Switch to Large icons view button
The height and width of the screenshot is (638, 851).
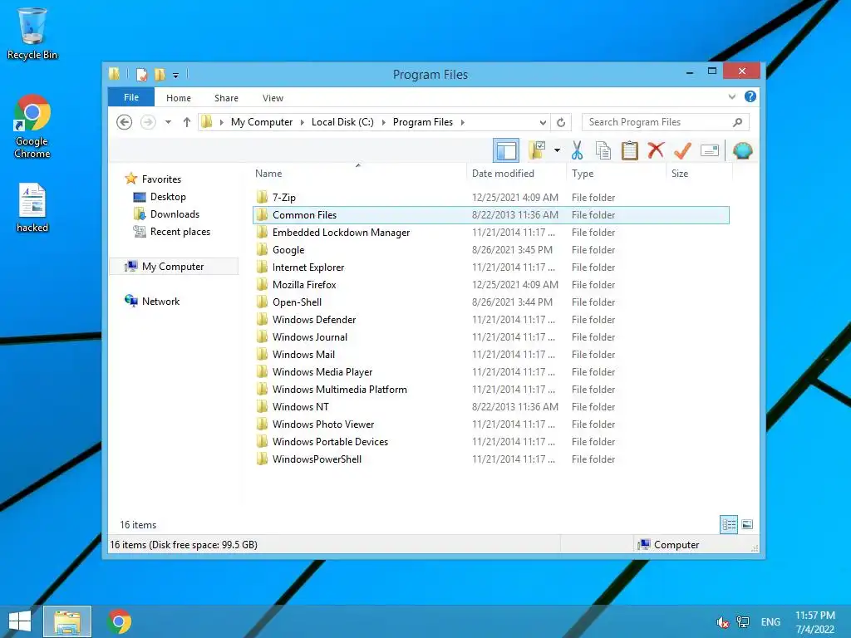[x=747, y=524]
